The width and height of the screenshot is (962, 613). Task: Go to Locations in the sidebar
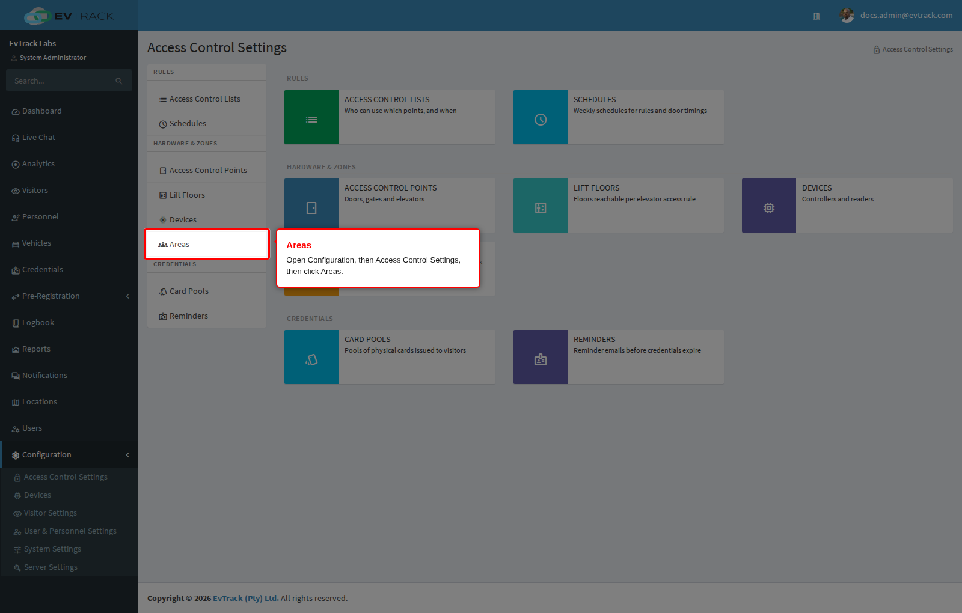(x=69, y=402)
